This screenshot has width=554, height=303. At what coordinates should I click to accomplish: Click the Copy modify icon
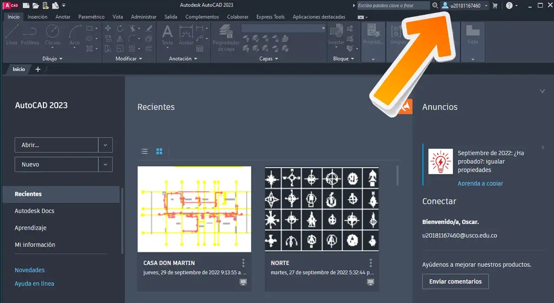[x=108, y=39]
